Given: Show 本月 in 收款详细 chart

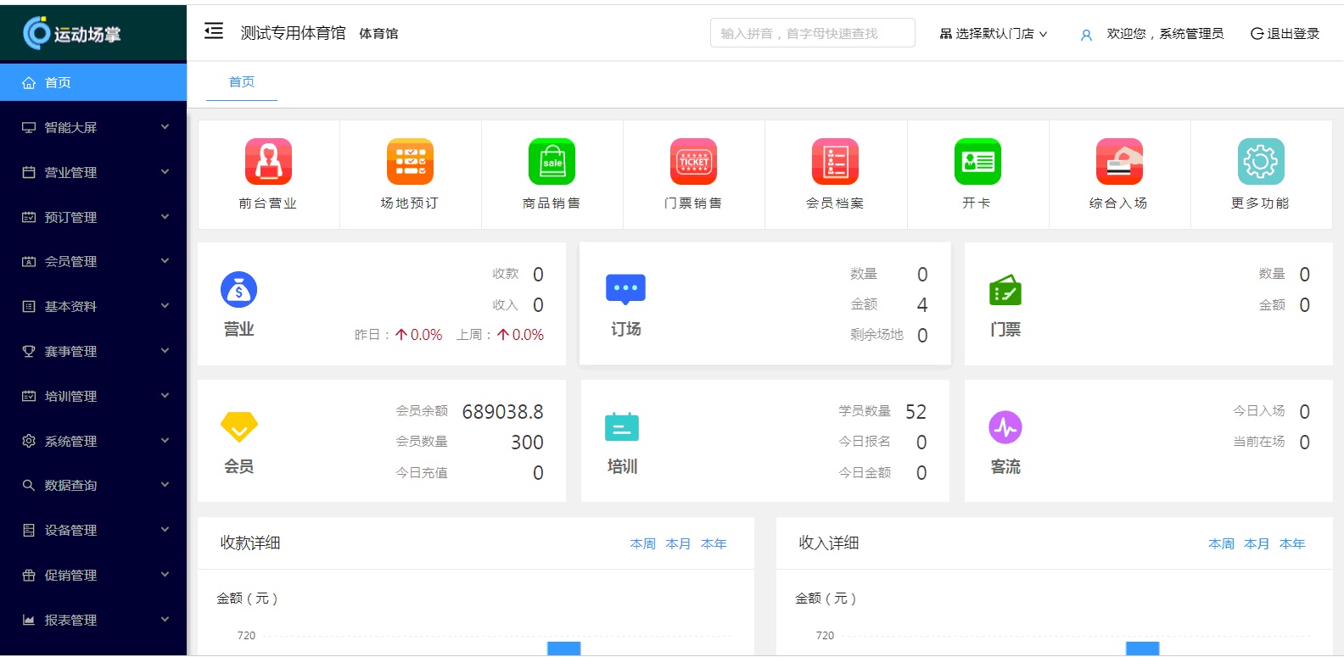Looking at the screenshot, I should (678, 543).
